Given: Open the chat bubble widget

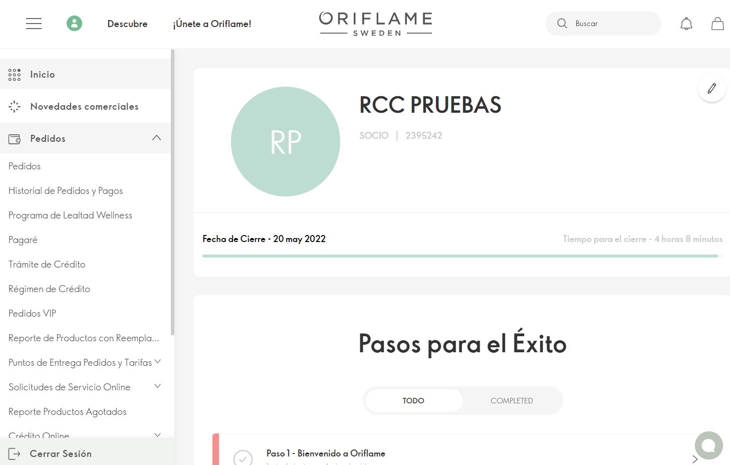Looking at the screenshot, I should pos(708,445).
